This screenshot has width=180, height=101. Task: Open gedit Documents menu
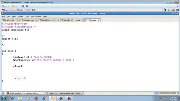click(36, 17)
